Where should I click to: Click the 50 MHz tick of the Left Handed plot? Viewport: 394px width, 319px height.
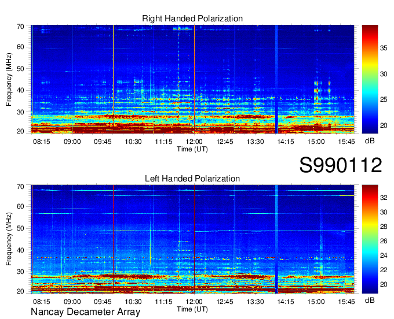pyautogui.click(x=20, y=228)
